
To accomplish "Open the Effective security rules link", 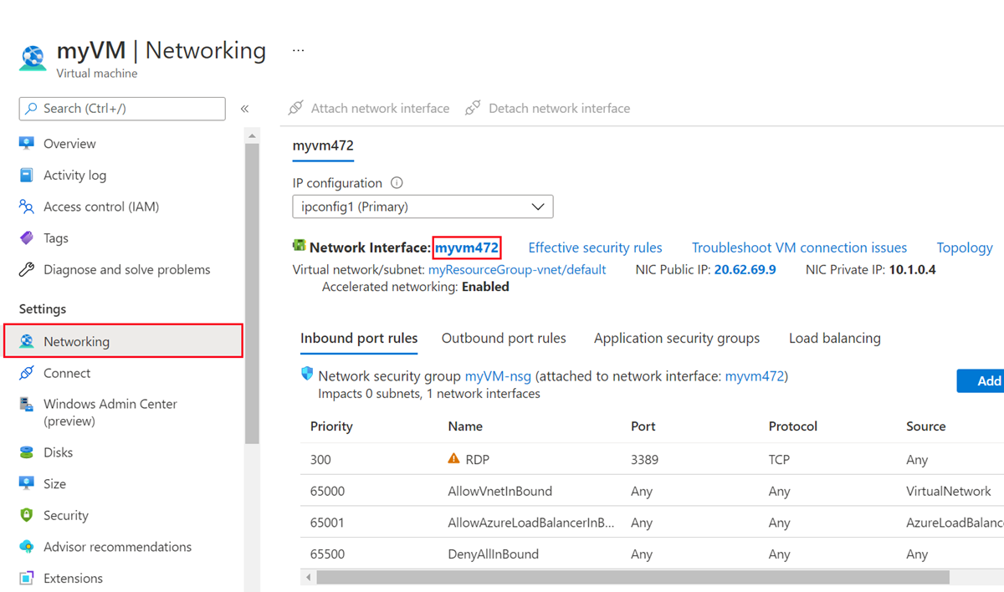I will (x=595, y=248).
